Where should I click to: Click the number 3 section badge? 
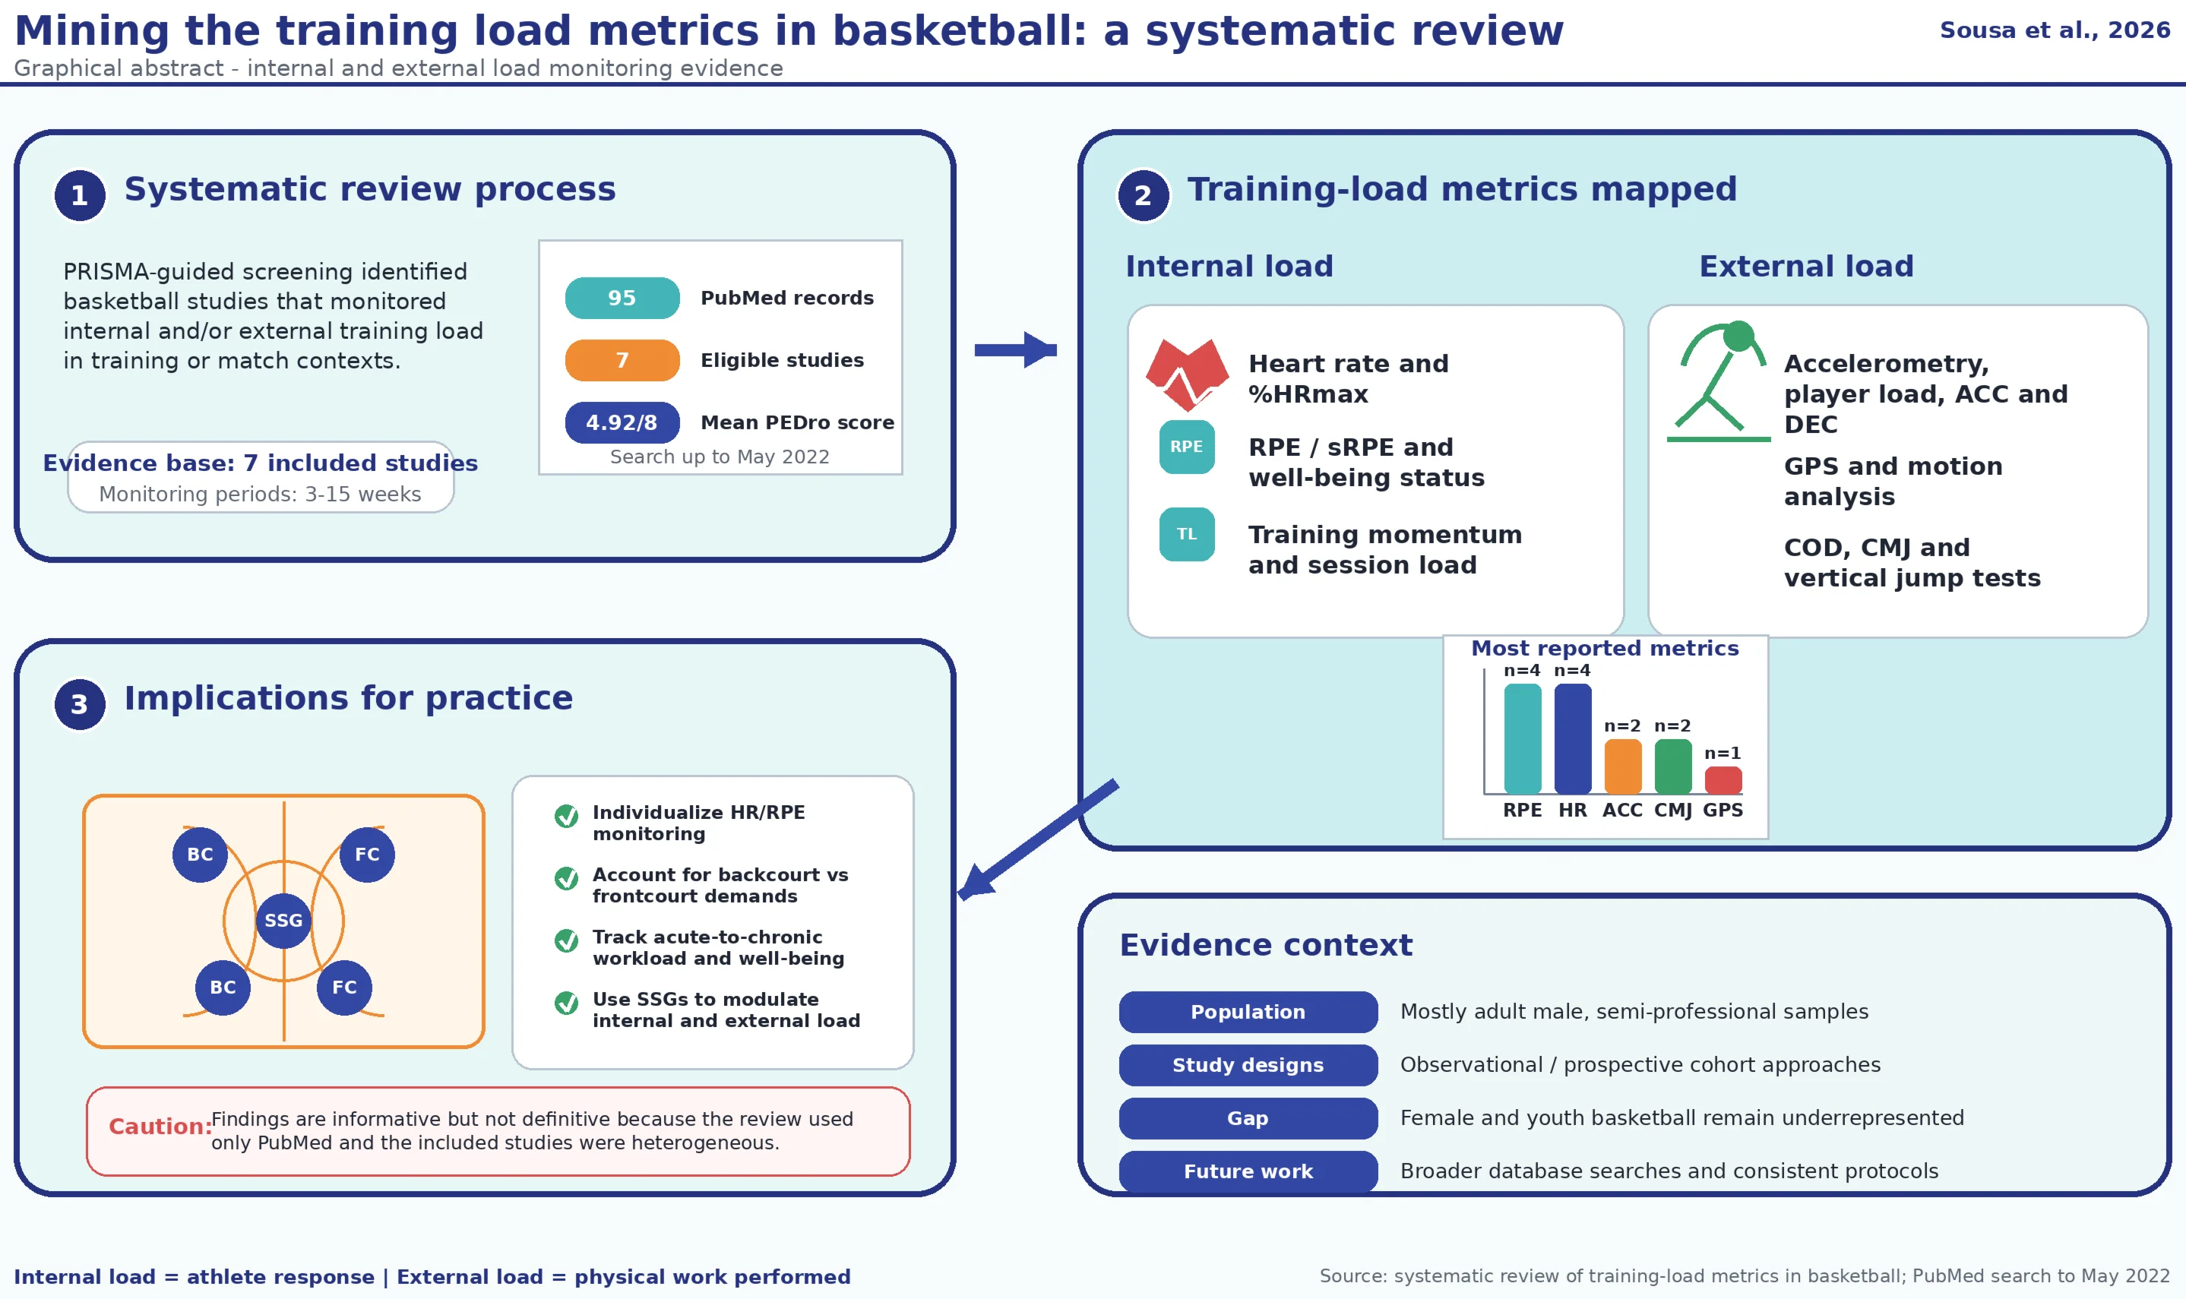[x=80, y=703]
